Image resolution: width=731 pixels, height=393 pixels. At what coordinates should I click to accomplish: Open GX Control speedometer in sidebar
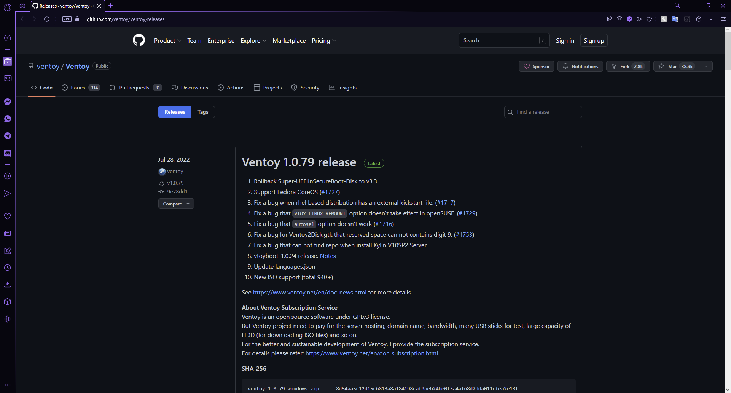coord(7,38)
